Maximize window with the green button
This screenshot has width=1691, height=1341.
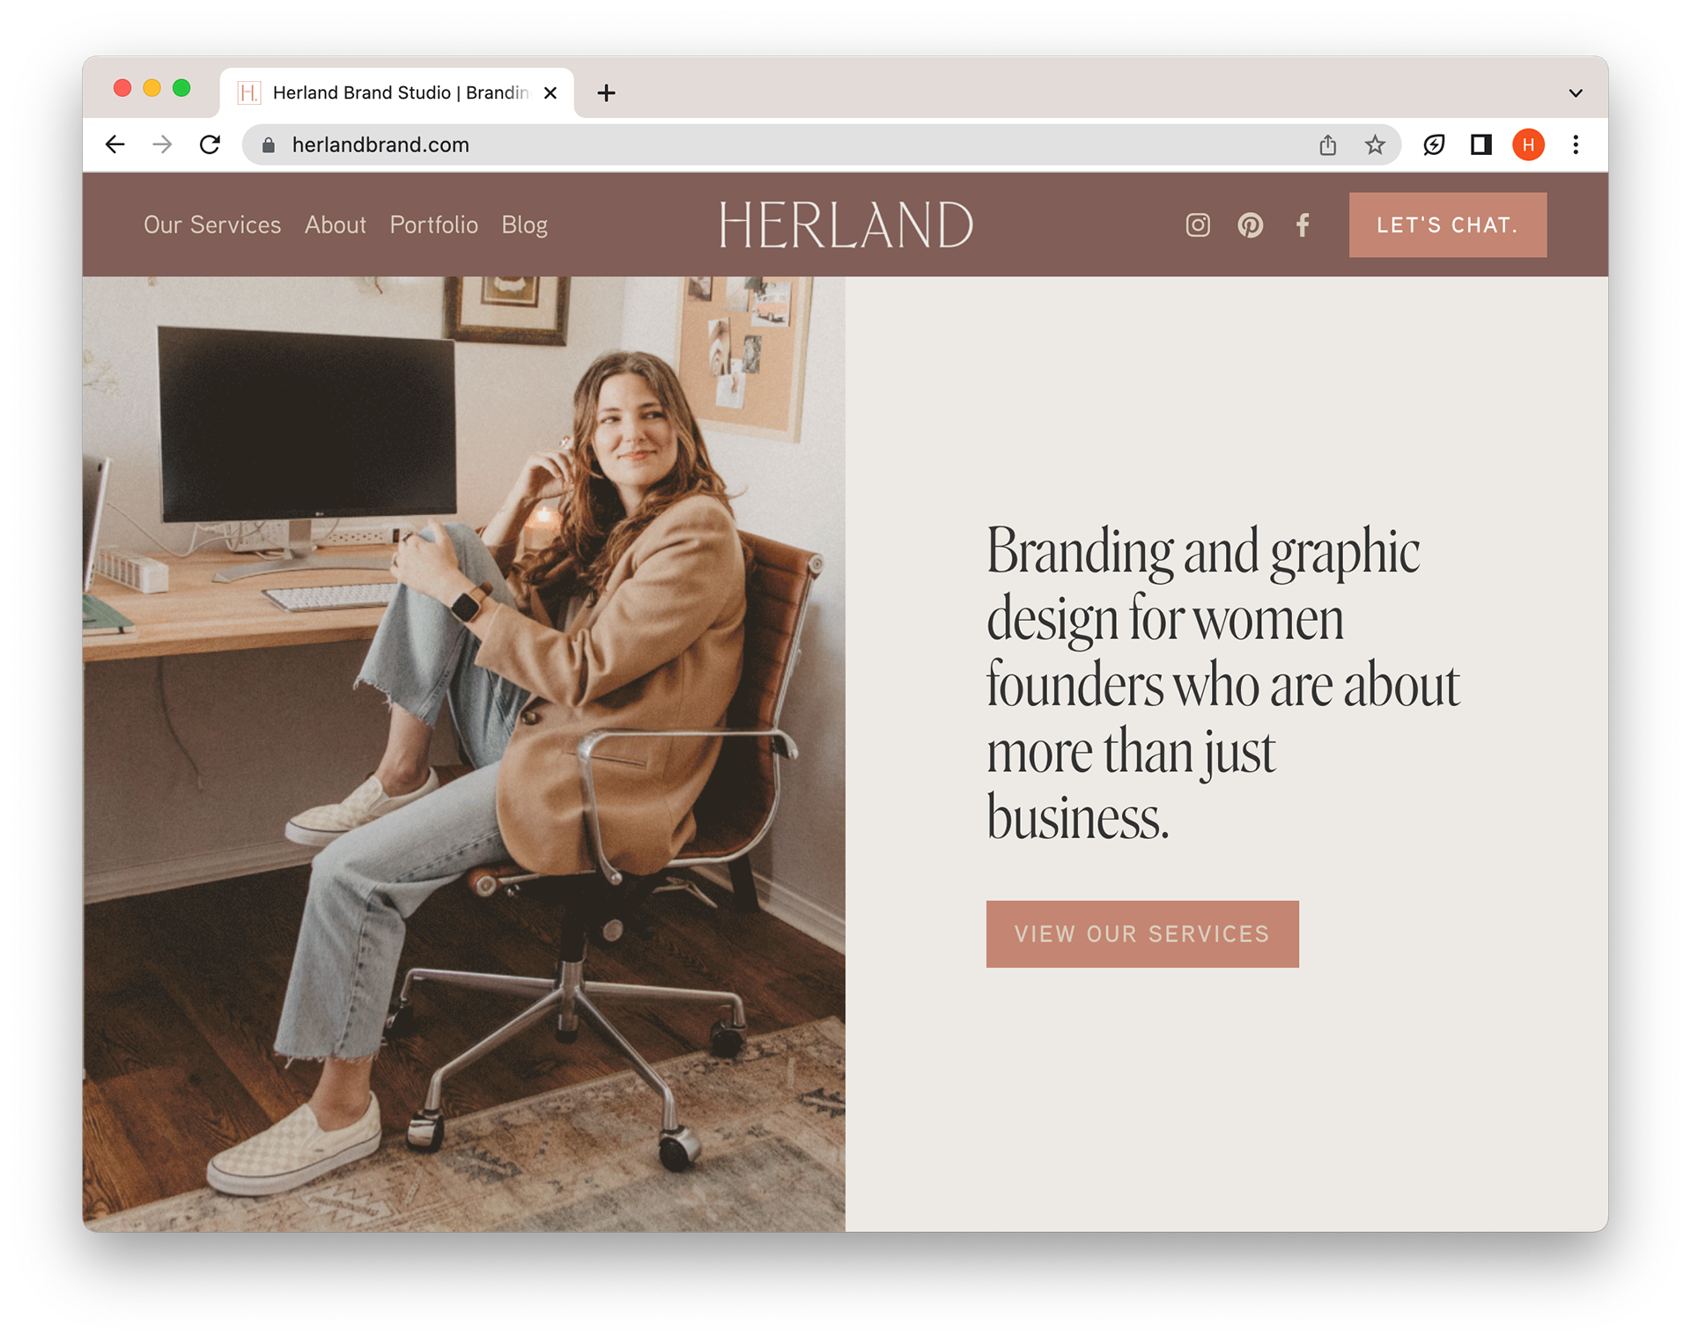181,88
